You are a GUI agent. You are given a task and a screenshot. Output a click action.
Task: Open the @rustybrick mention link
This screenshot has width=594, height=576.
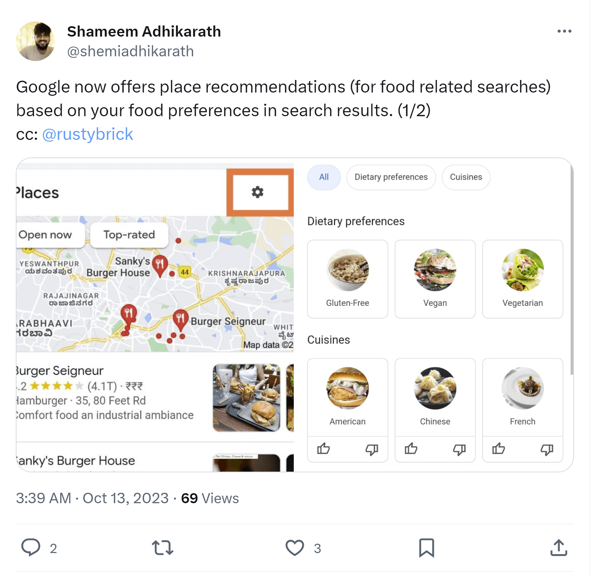point(87,134)
